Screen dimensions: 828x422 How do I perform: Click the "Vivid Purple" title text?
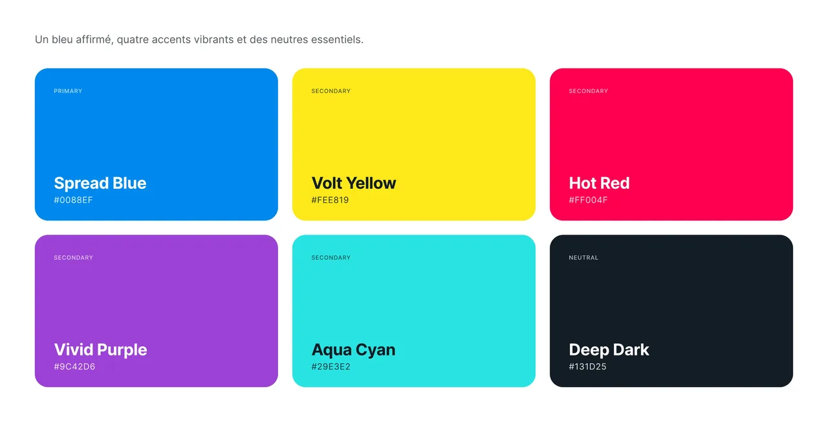101,350
